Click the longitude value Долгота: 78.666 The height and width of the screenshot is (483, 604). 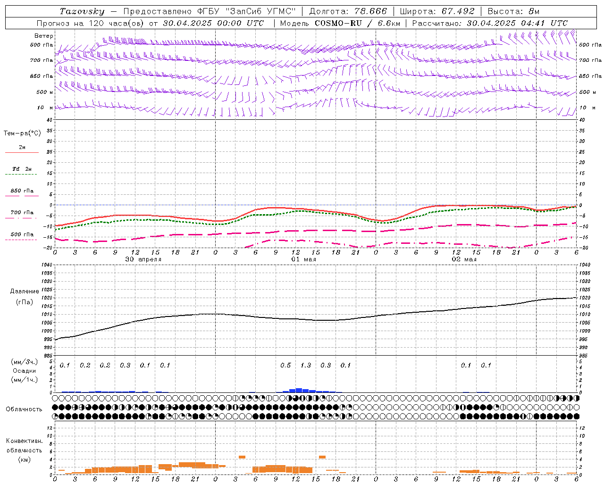point(348,11)
